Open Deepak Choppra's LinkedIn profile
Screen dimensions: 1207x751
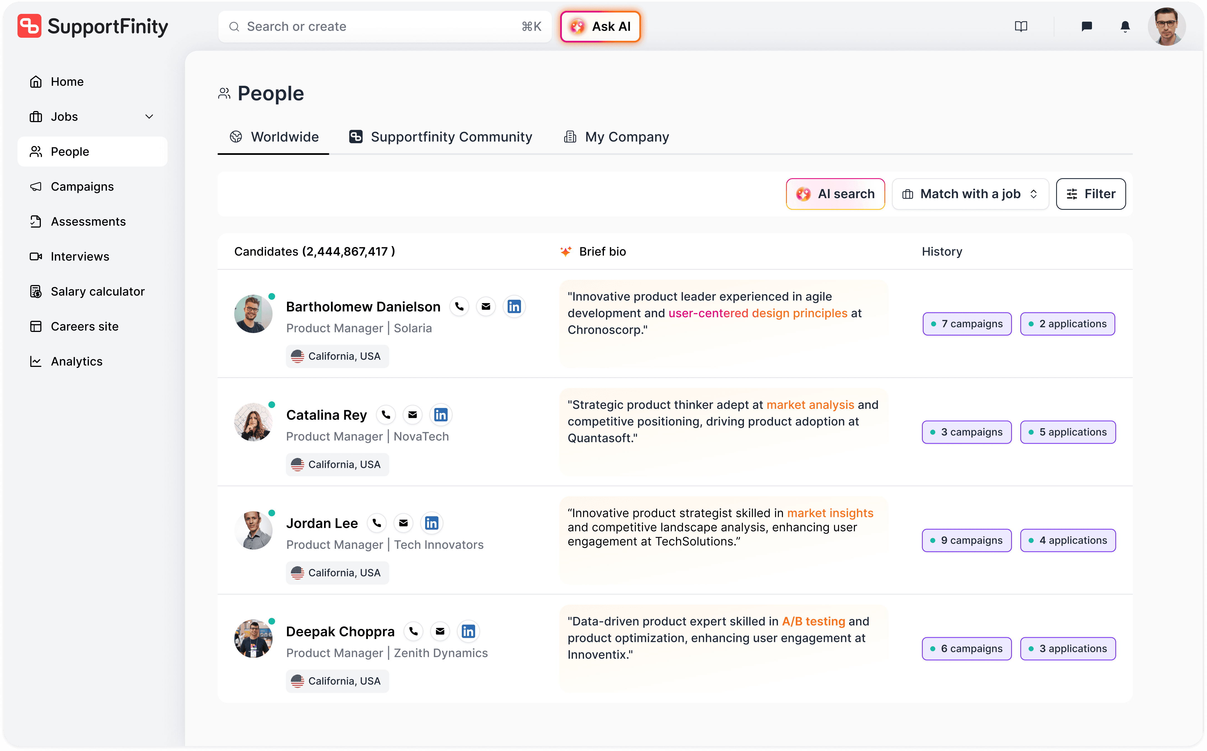468,631
